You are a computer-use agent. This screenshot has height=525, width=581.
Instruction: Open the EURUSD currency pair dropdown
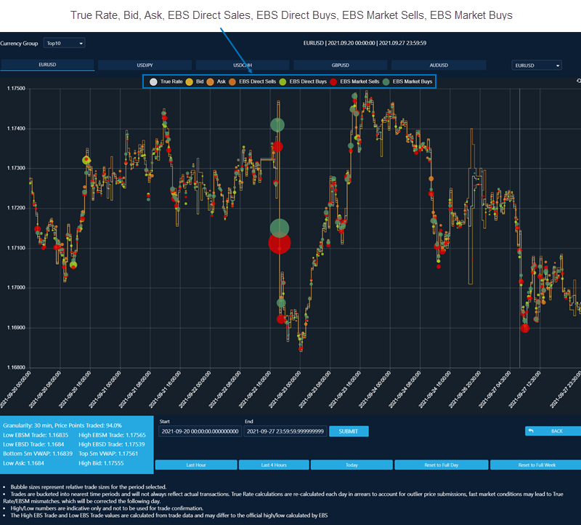537,65
